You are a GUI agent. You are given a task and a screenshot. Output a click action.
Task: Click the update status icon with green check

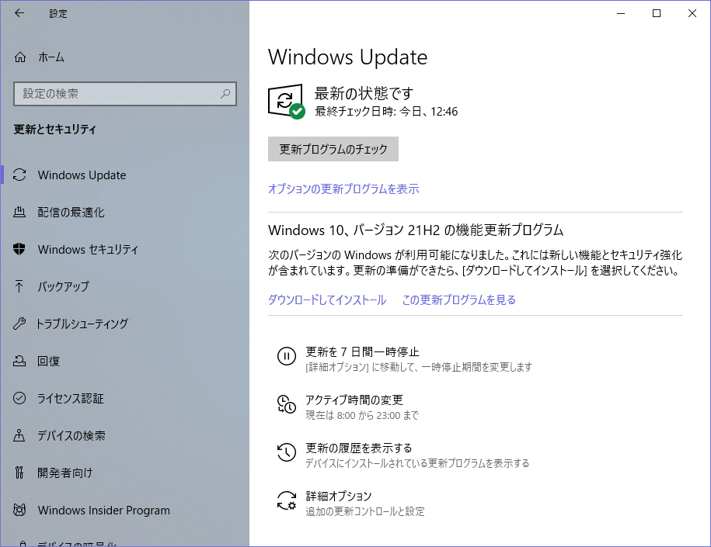click(x=287, y=102)
